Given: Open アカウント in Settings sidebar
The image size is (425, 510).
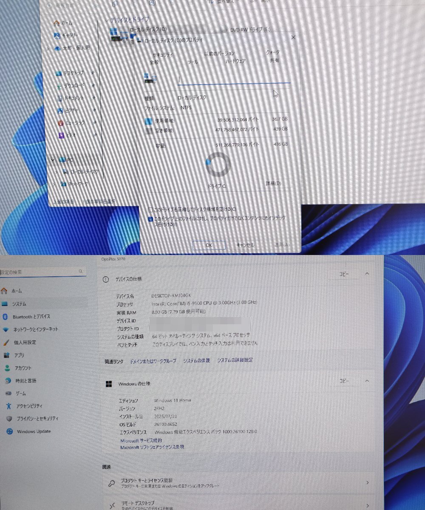Looking at the screenshot, I should (x=18, y=368).
